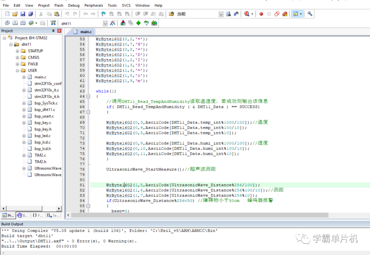
Task: Open the Configuration wrench settings
Action: 310,14
